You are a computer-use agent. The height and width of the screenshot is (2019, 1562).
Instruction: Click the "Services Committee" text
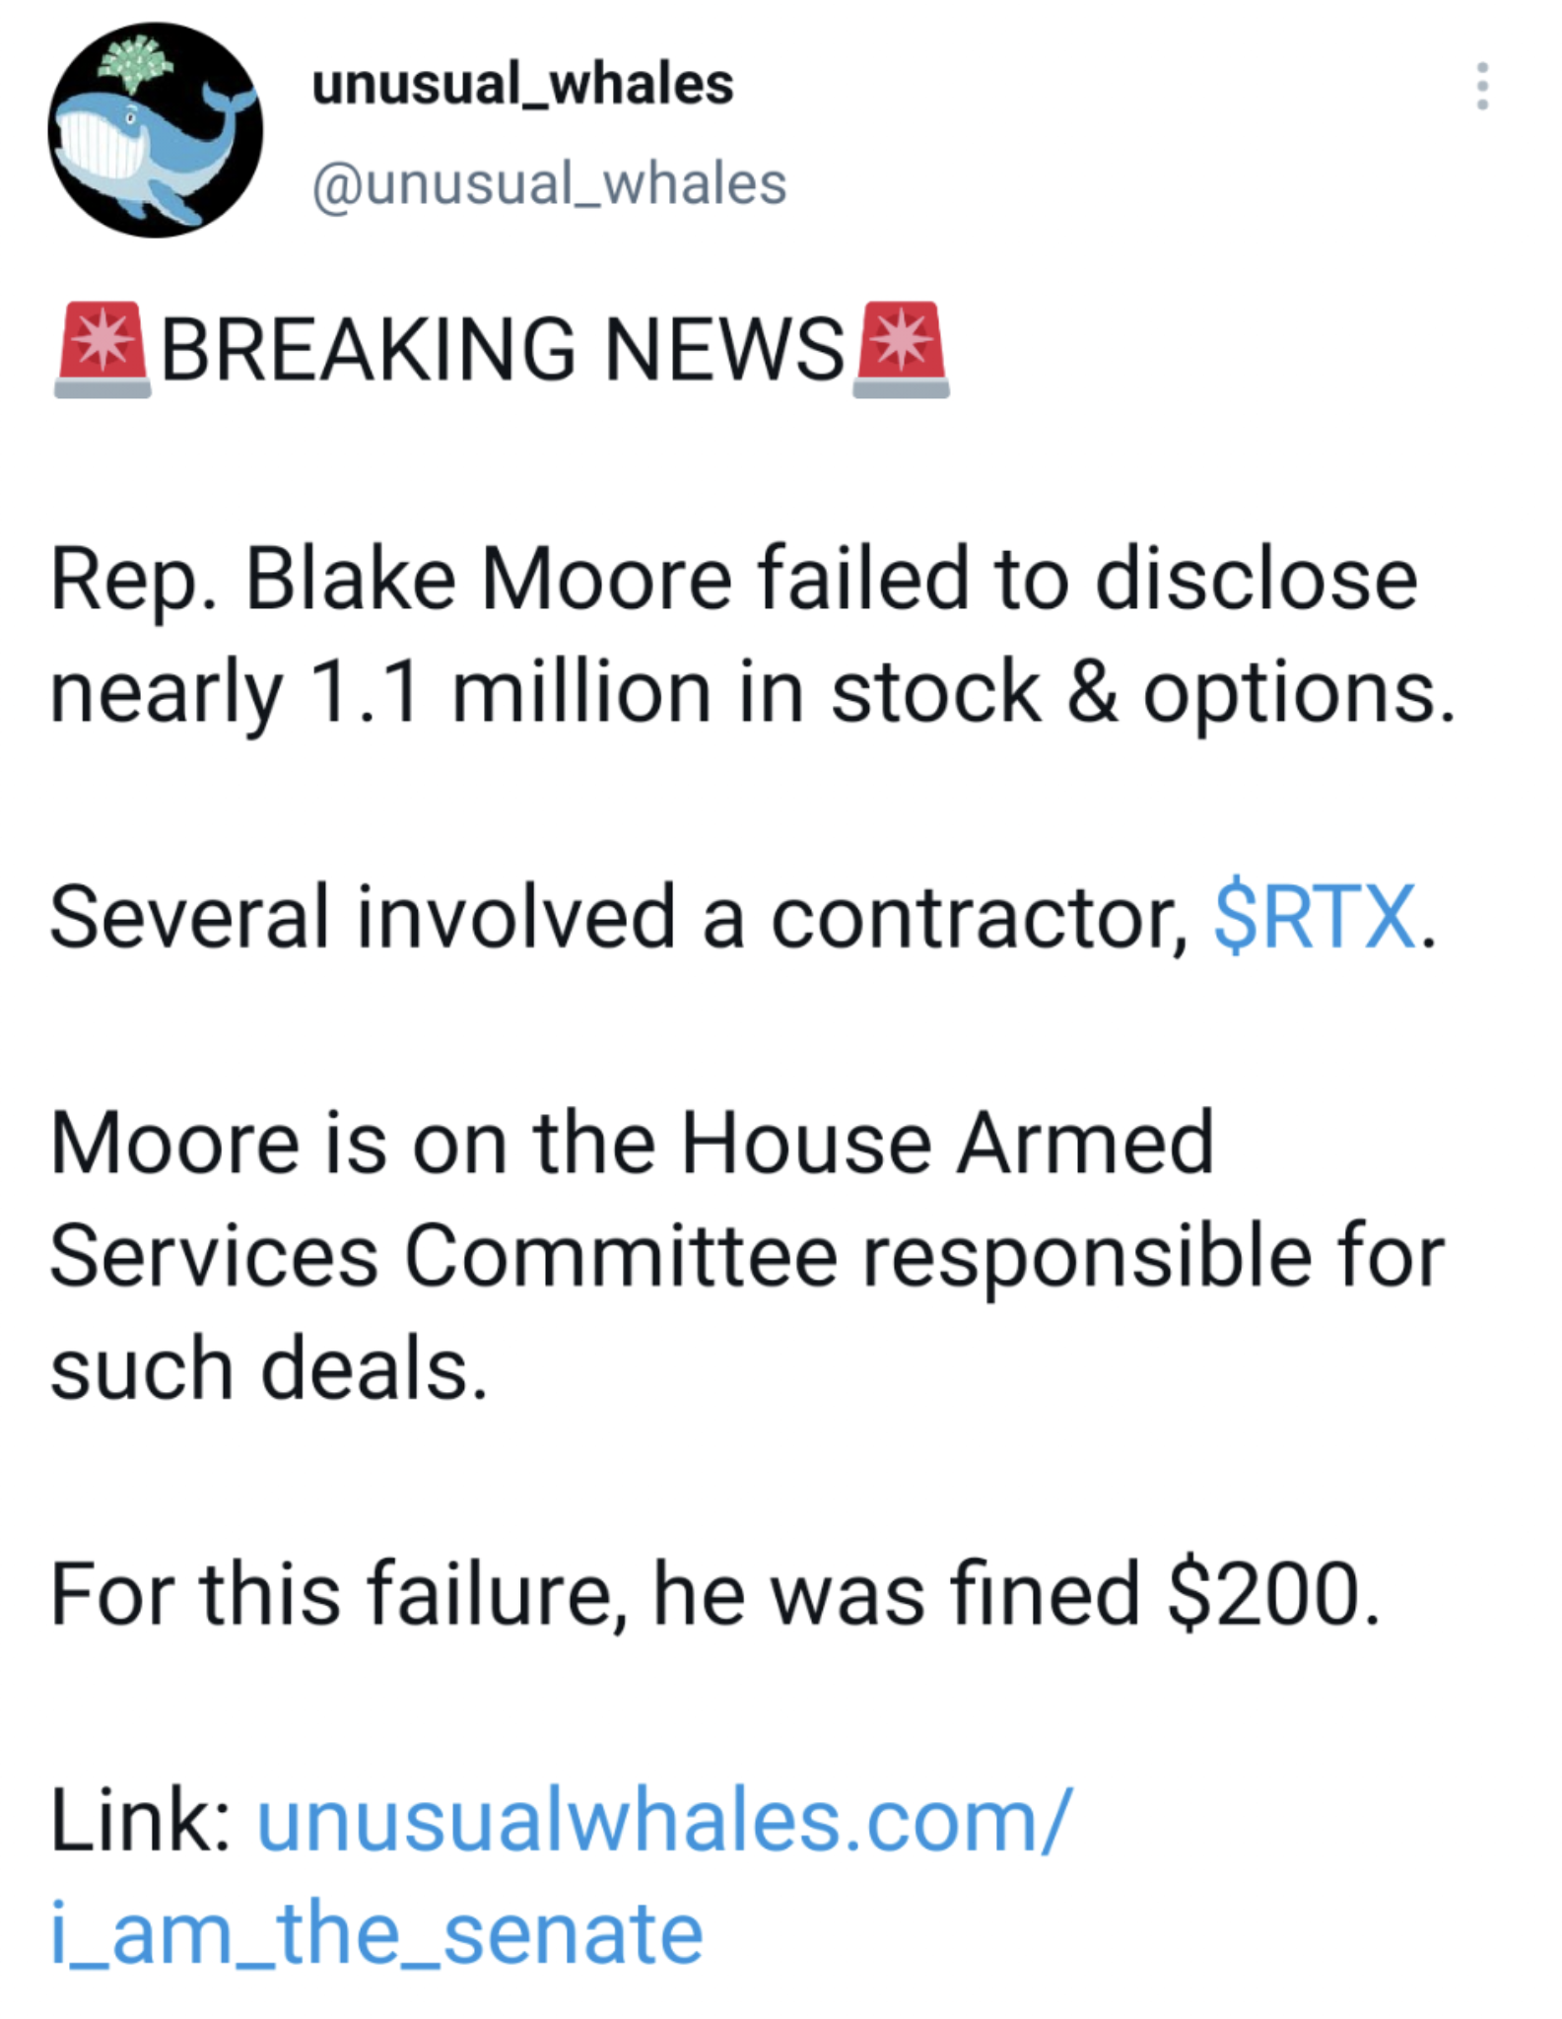(x=443, y=1256)
